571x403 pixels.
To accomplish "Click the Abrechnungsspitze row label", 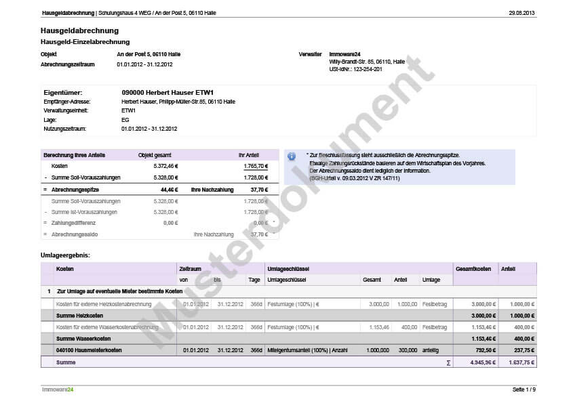I will [75, 190].
